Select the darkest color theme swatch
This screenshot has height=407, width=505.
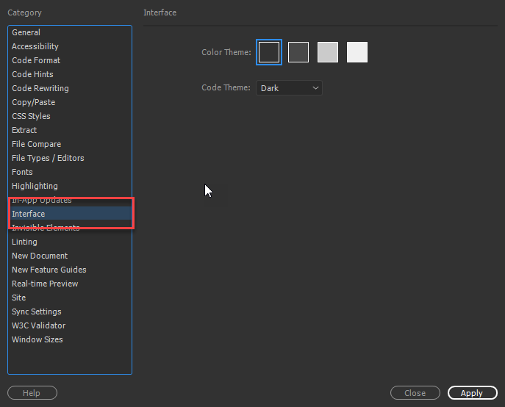(x=269, y=52)
